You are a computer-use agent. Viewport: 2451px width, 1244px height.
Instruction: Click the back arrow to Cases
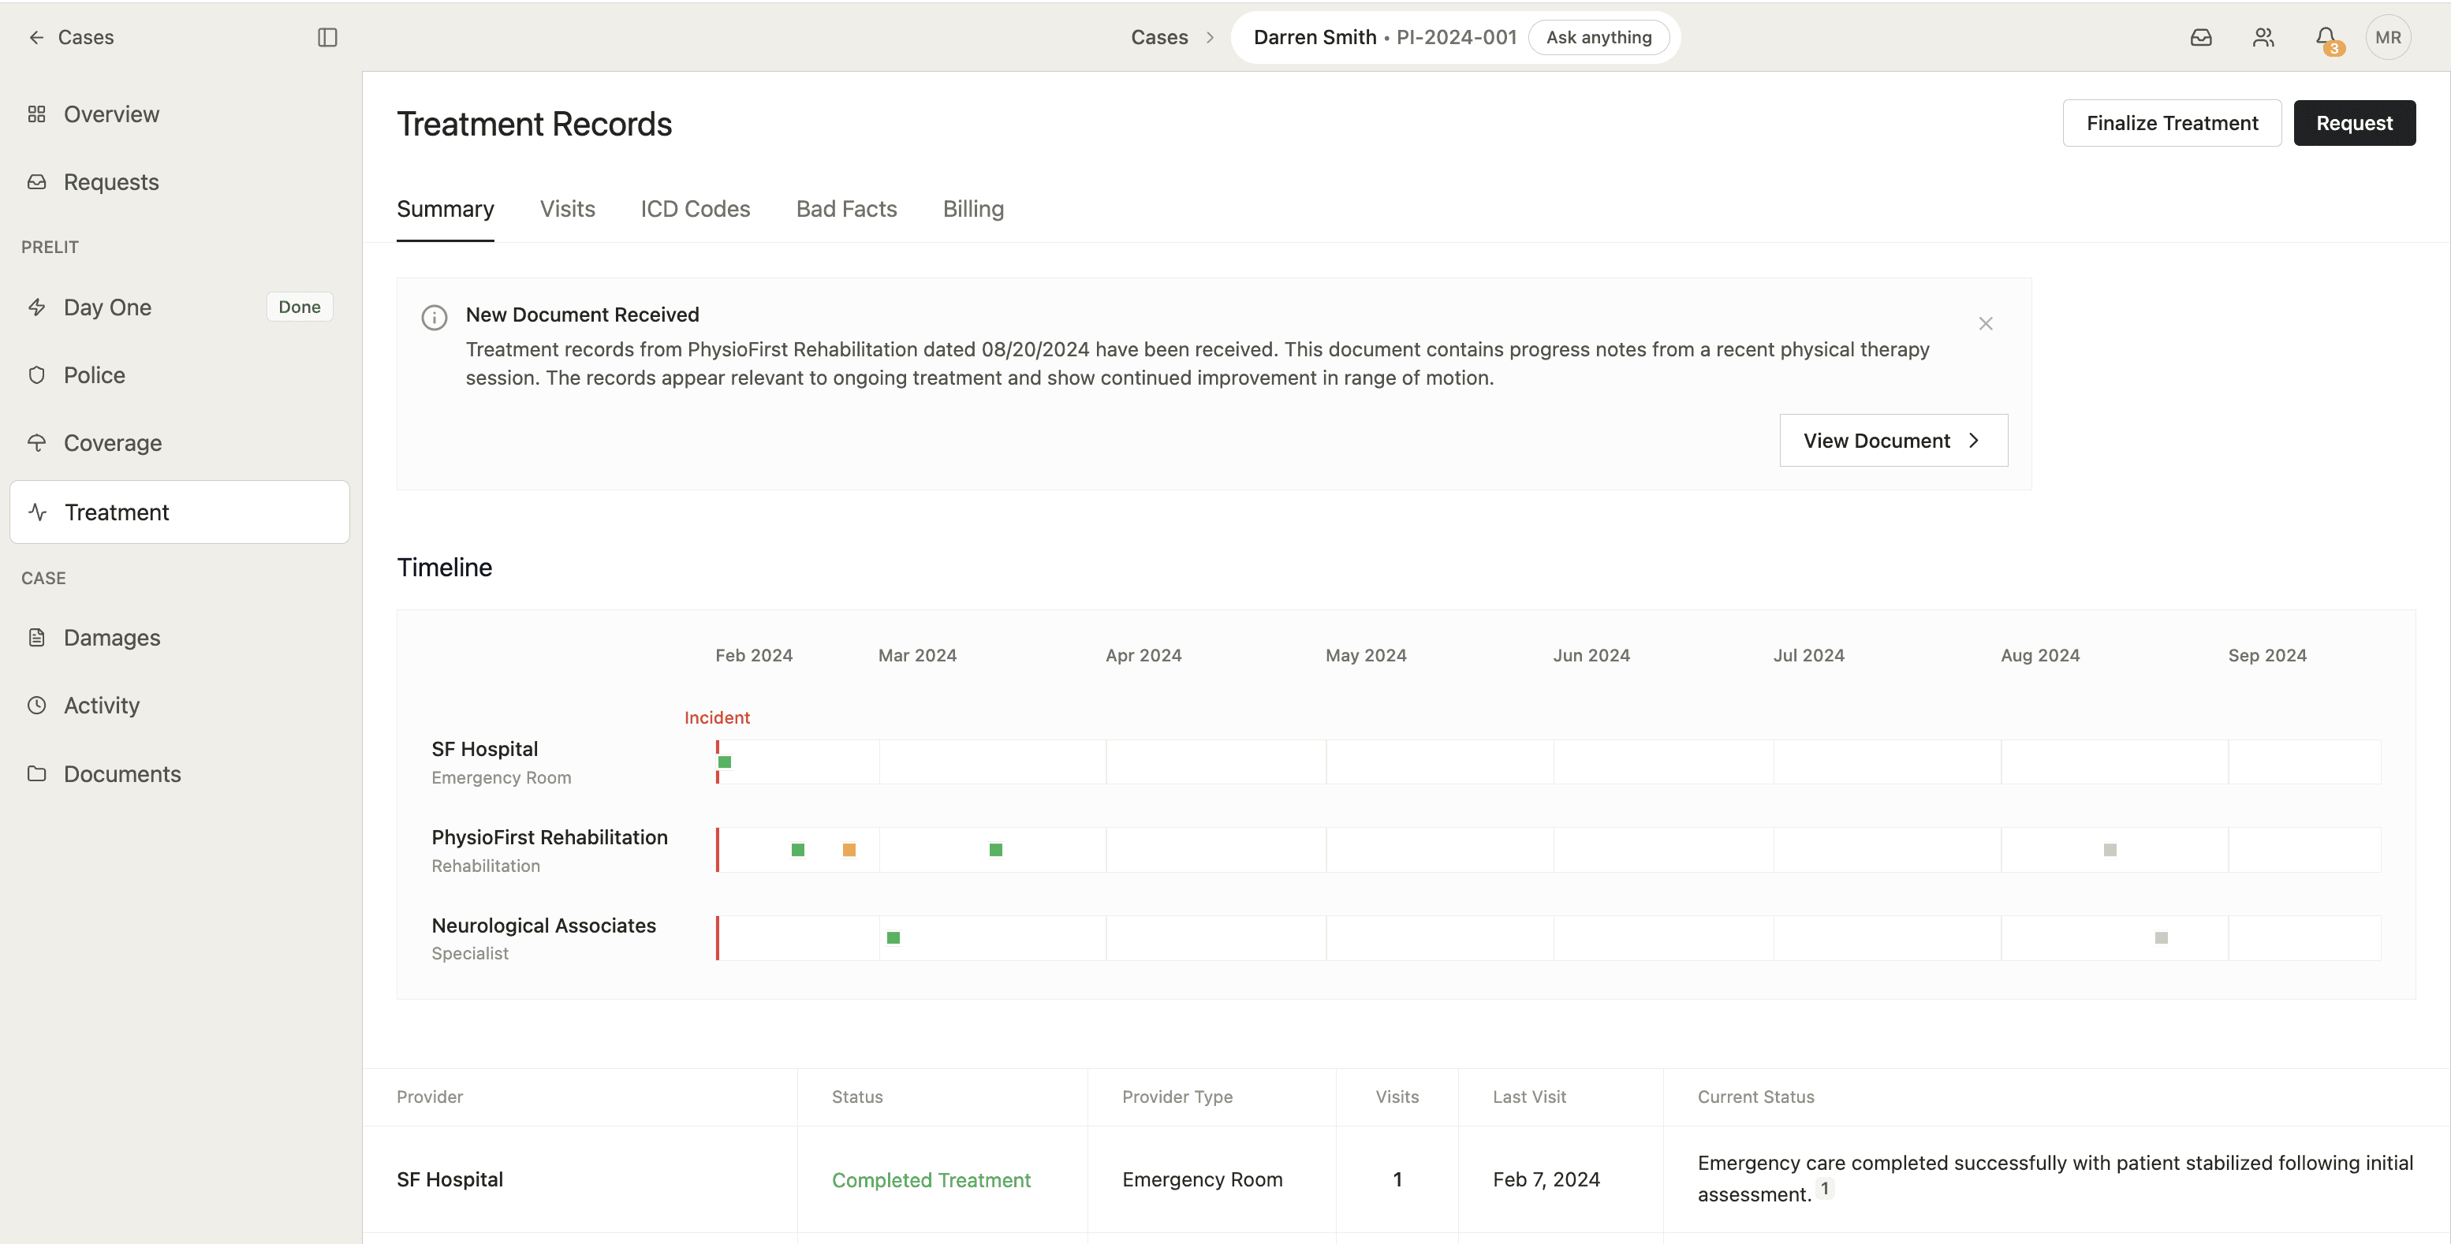click(x=36, y=37)
